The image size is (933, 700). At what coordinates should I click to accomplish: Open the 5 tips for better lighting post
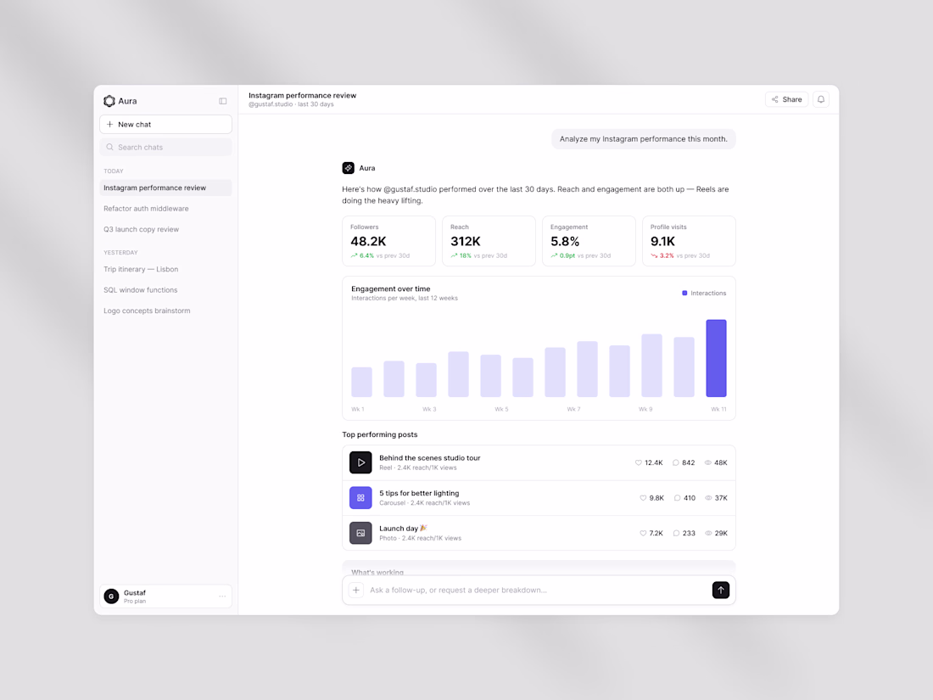click(x=539, y=497)
